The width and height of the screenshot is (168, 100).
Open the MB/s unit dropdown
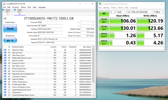tap(159, 12)
